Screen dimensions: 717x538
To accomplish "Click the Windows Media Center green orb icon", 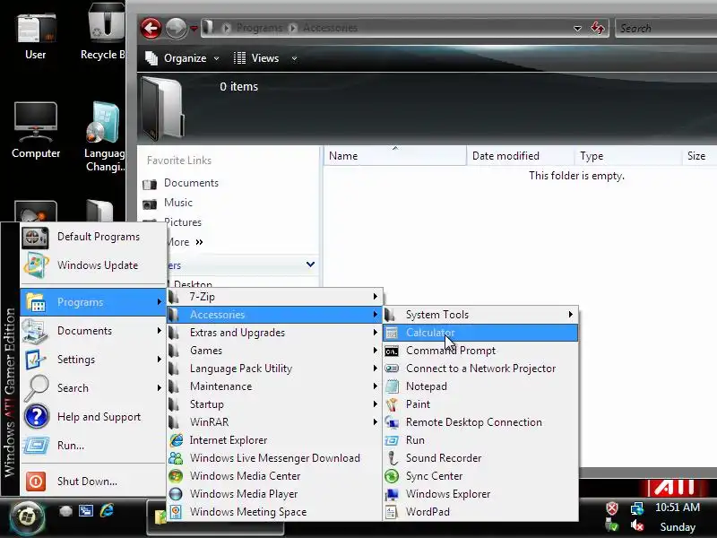I will pos(176,476).
